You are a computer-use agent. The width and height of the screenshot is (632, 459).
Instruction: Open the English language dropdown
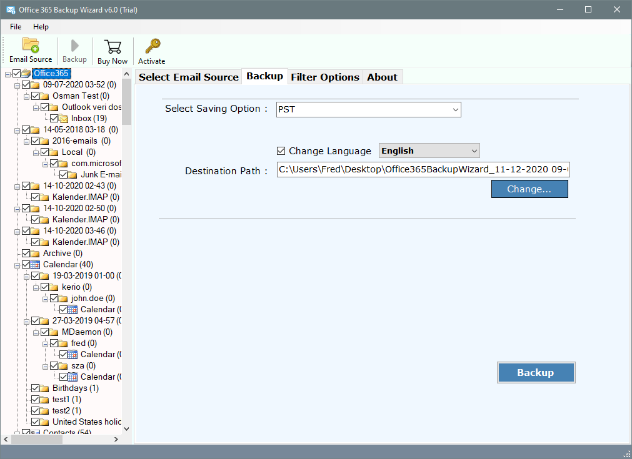429,151
